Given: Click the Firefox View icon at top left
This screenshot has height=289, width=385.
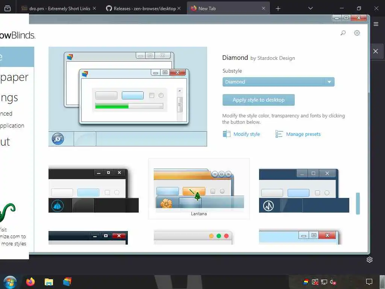Looking at the screenshot, I should coord(8,8).
